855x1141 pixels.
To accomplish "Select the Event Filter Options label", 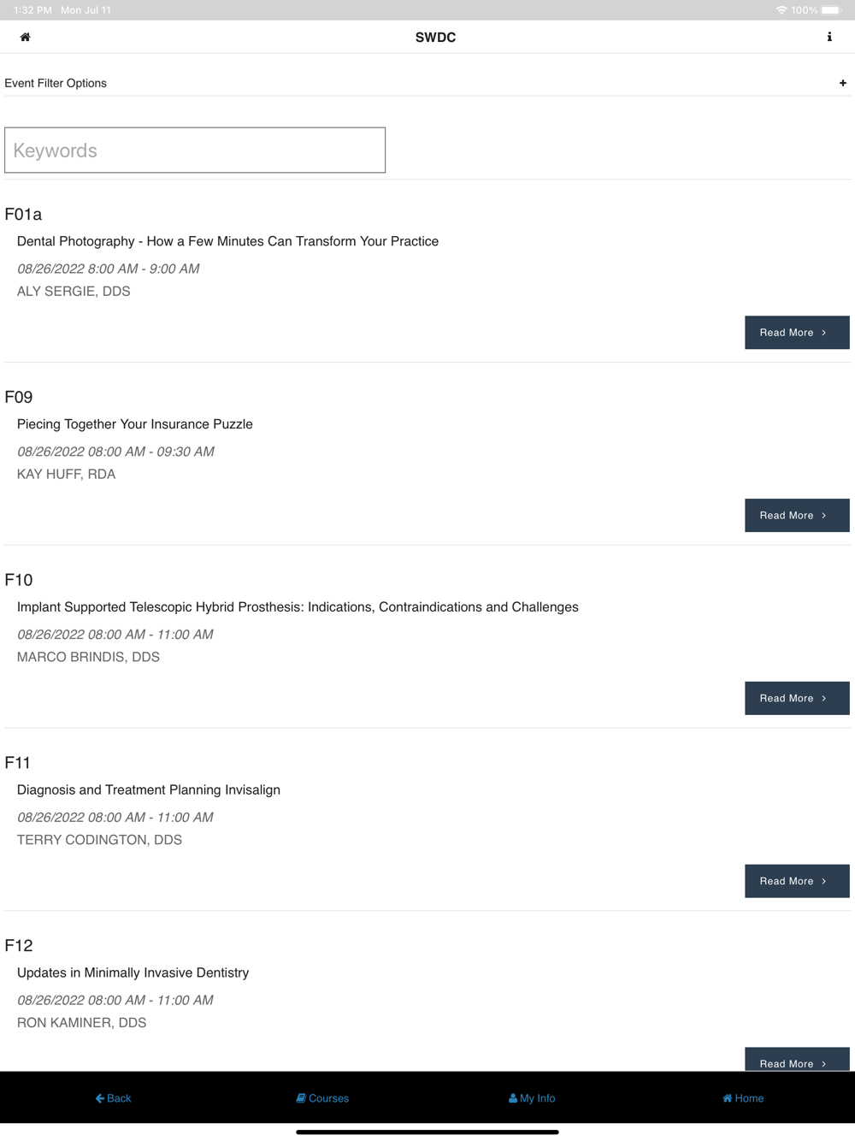I will click(56, 83).
